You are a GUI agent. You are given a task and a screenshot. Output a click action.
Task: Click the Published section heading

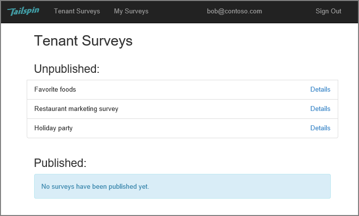60,163
